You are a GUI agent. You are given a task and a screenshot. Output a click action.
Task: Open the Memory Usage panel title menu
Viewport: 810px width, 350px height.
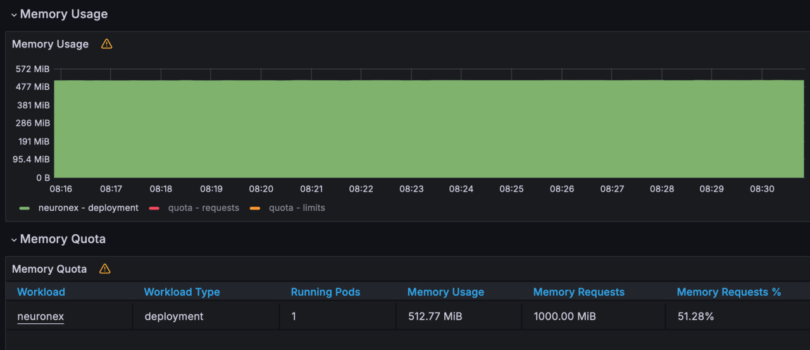click(x=50, y=44)
